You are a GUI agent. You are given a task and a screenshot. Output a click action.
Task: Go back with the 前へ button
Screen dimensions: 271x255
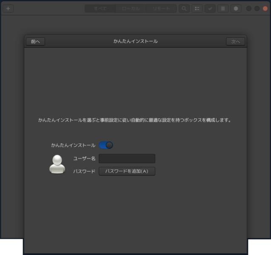(35, 41)
